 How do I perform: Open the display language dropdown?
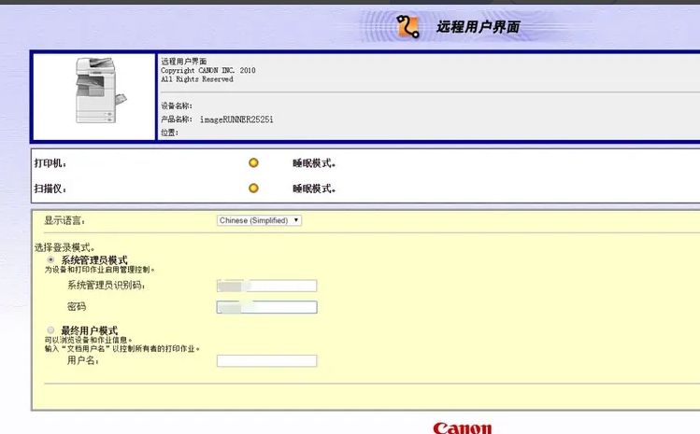pyautogui.click(x=259, y=220)
